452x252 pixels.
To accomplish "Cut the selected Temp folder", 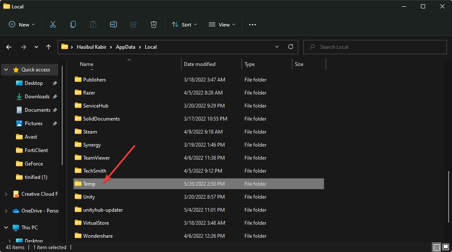I will 53,24.
